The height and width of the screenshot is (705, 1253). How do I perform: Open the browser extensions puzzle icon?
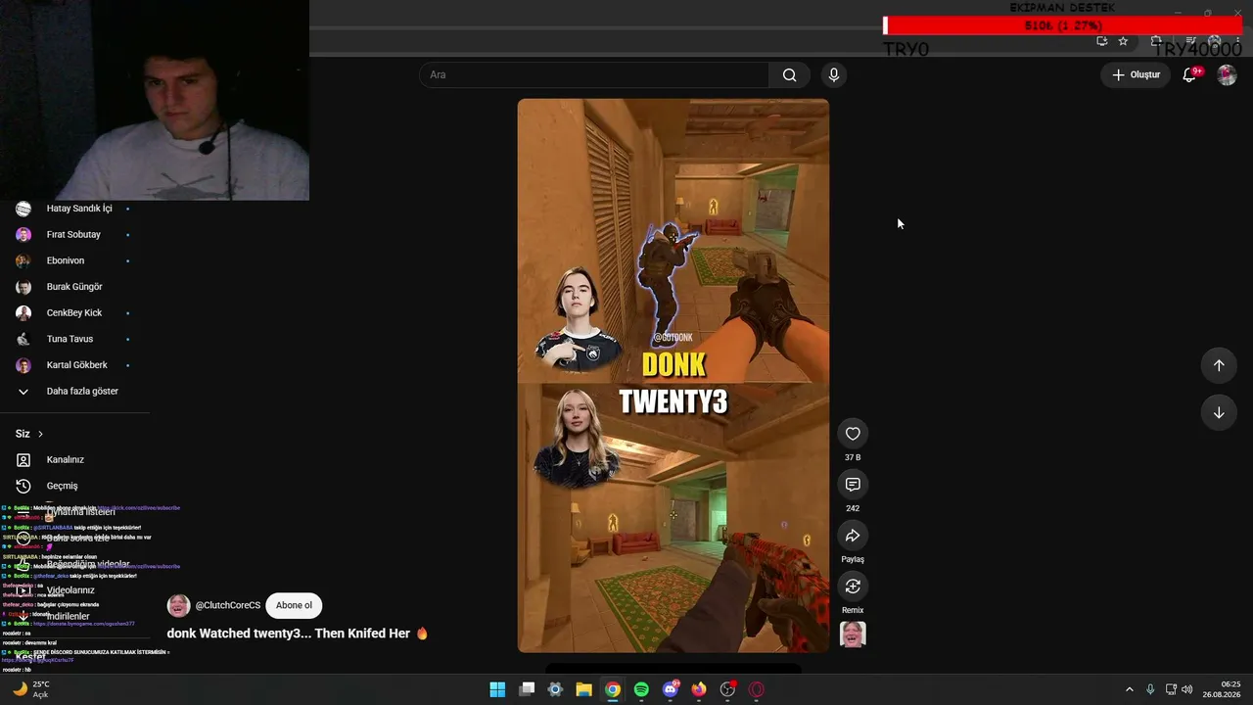1156,41
